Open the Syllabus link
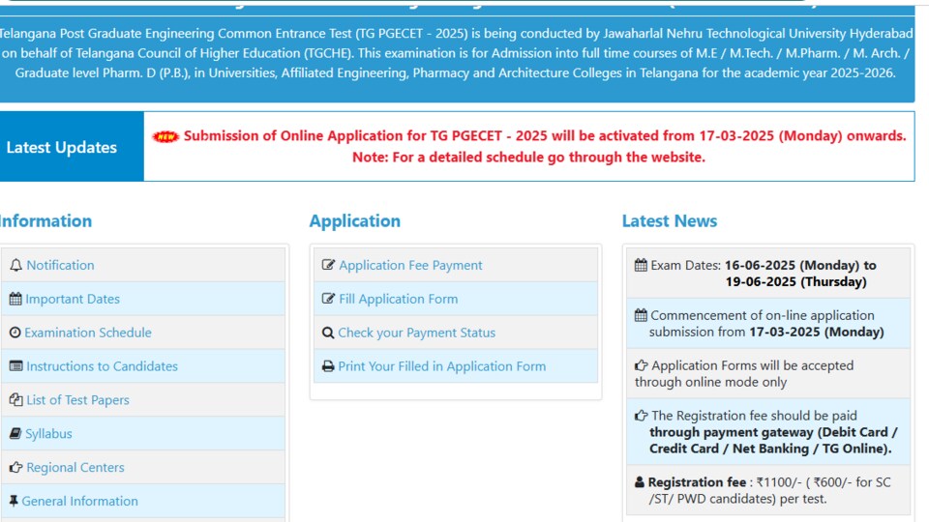 [x=48, y=434]
